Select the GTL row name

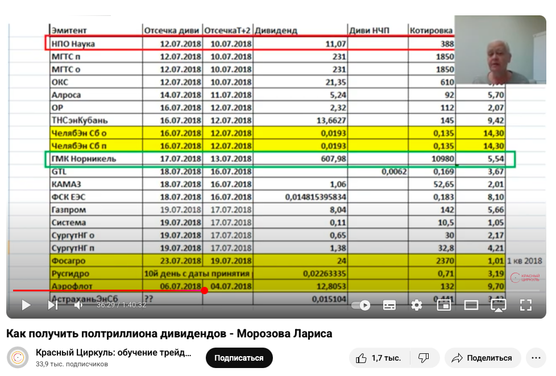[x=59, y=172]
